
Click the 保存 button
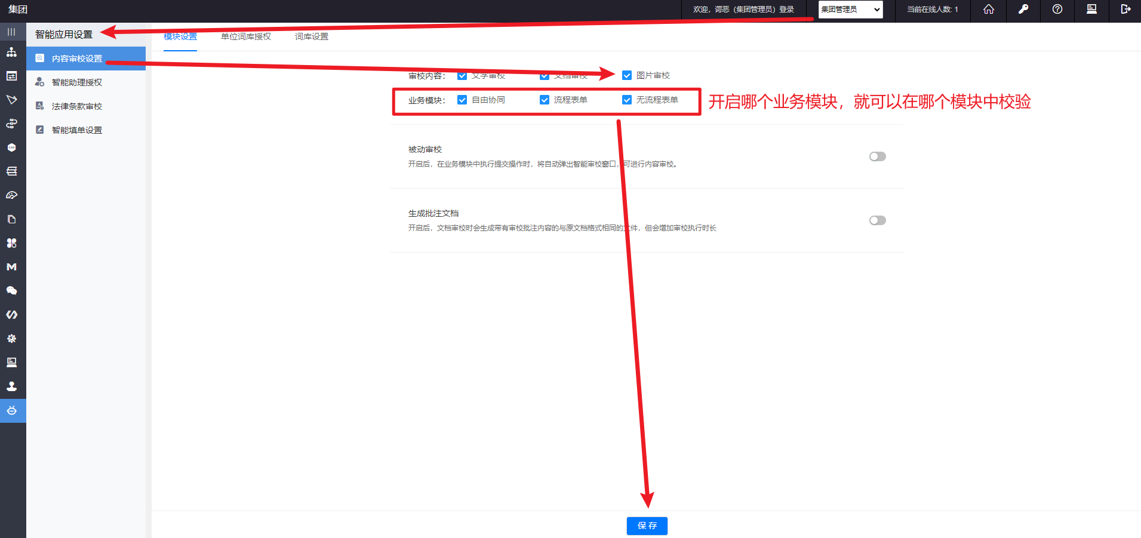tap(647, 525)
